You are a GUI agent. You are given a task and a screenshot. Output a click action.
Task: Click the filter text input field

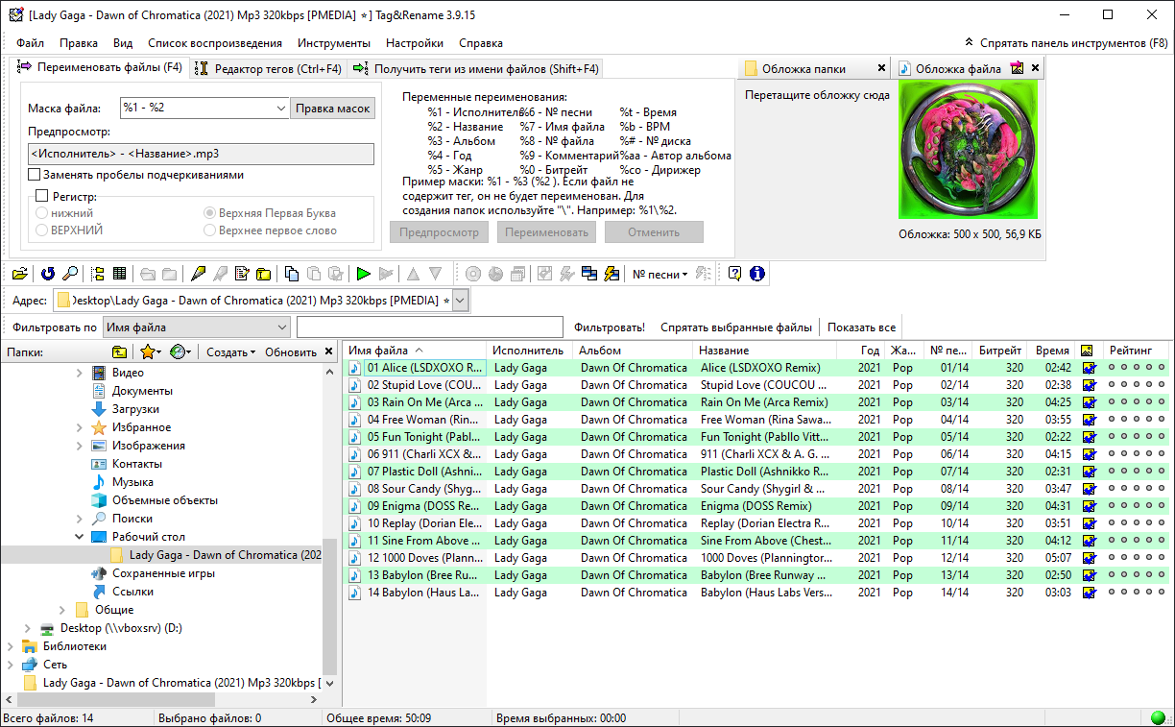click(x=429, y=327)
